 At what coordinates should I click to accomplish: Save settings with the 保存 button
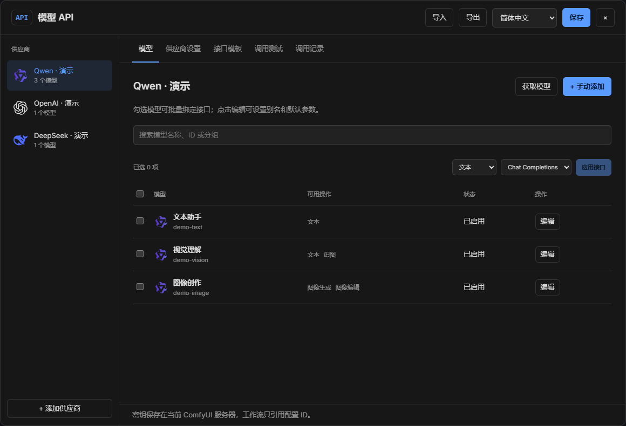pos(576,18)
